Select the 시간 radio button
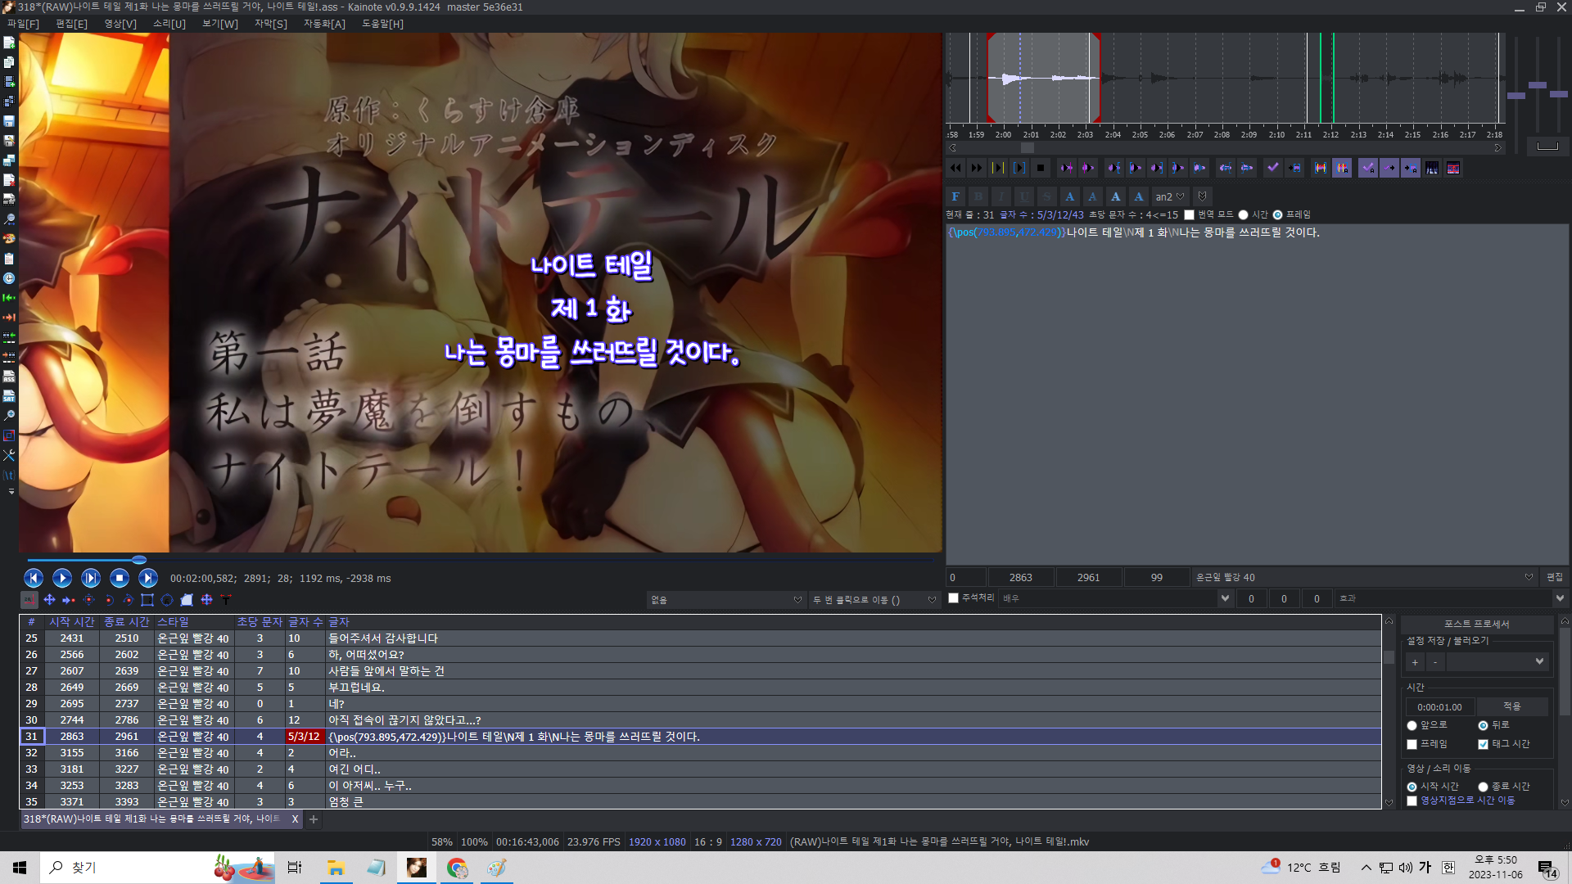The image size is (1572, 884). (x=1243, y=215)
